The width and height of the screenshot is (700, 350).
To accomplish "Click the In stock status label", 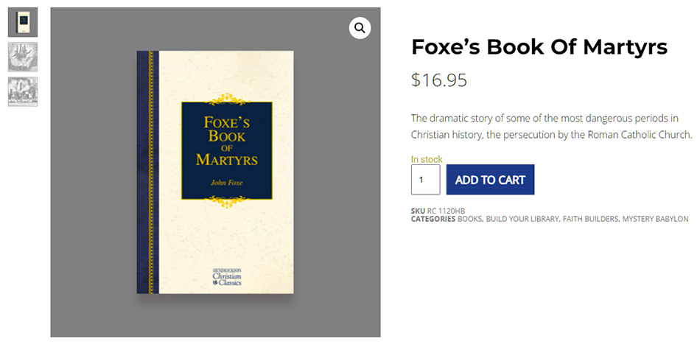I will click(x=427, y=159).
